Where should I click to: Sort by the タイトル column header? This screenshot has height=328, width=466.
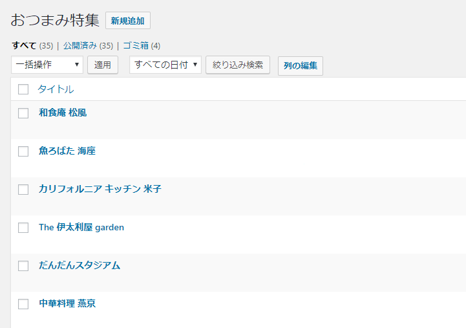(56, 89)
